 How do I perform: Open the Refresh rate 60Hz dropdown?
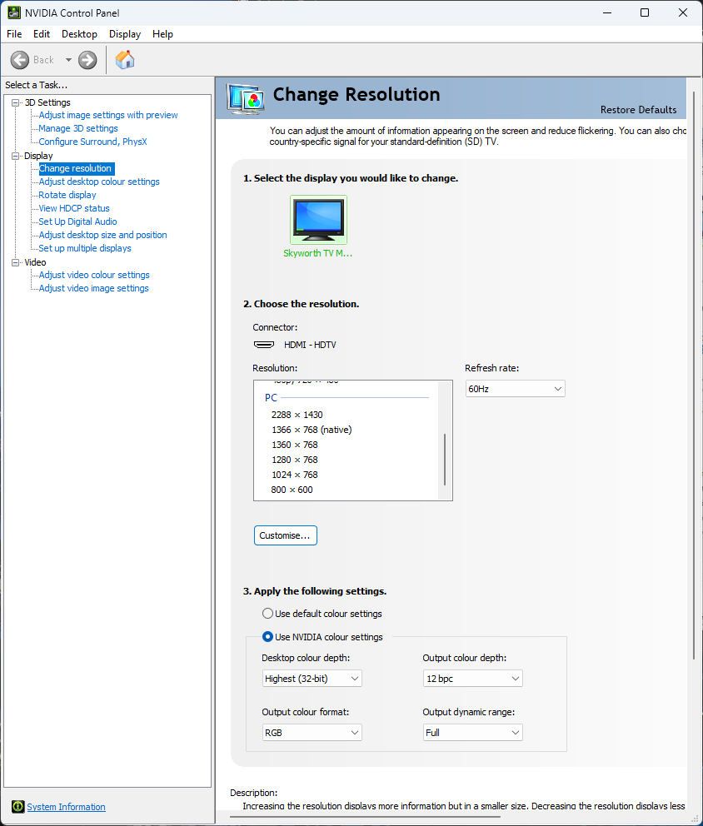(515, 389)
